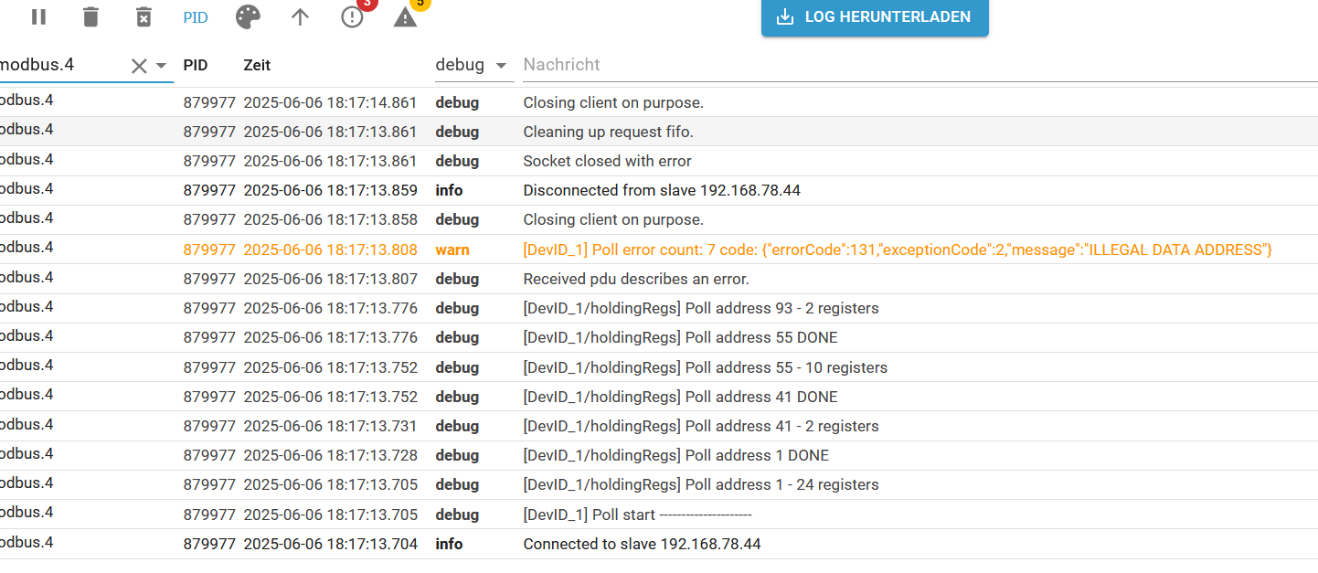Clear the modbus.4 source filter with X

click(139, 66)
